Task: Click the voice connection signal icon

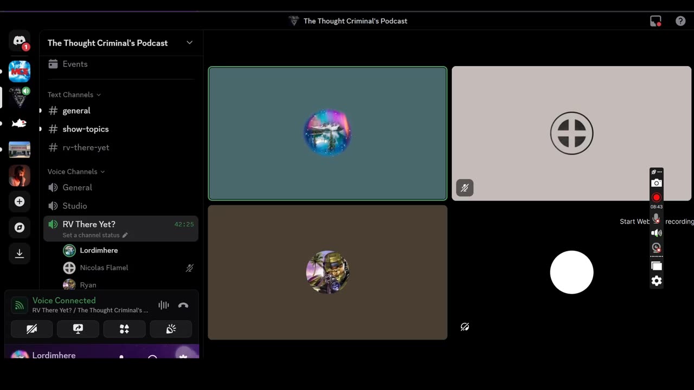Action: coord(20,305)
